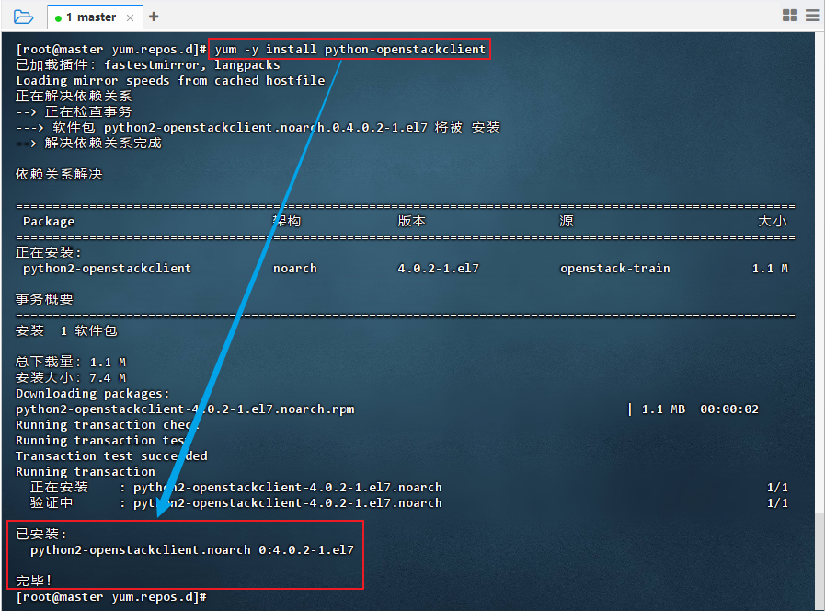825x611 pixels.
Task: Click the '已加载插件: fastestmirror, langpacks' line
Action: point(148,64)
